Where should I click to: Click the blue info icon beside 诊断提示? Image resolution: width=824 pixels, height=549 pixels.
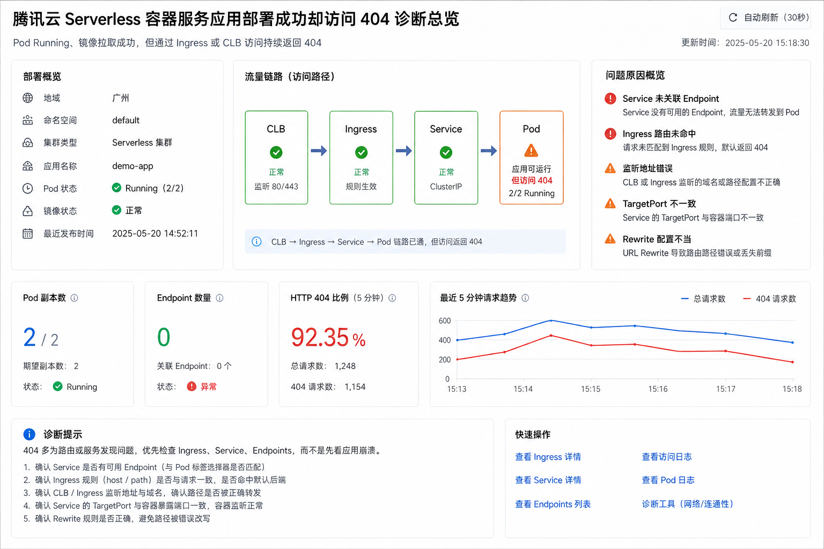pos(29,434)
